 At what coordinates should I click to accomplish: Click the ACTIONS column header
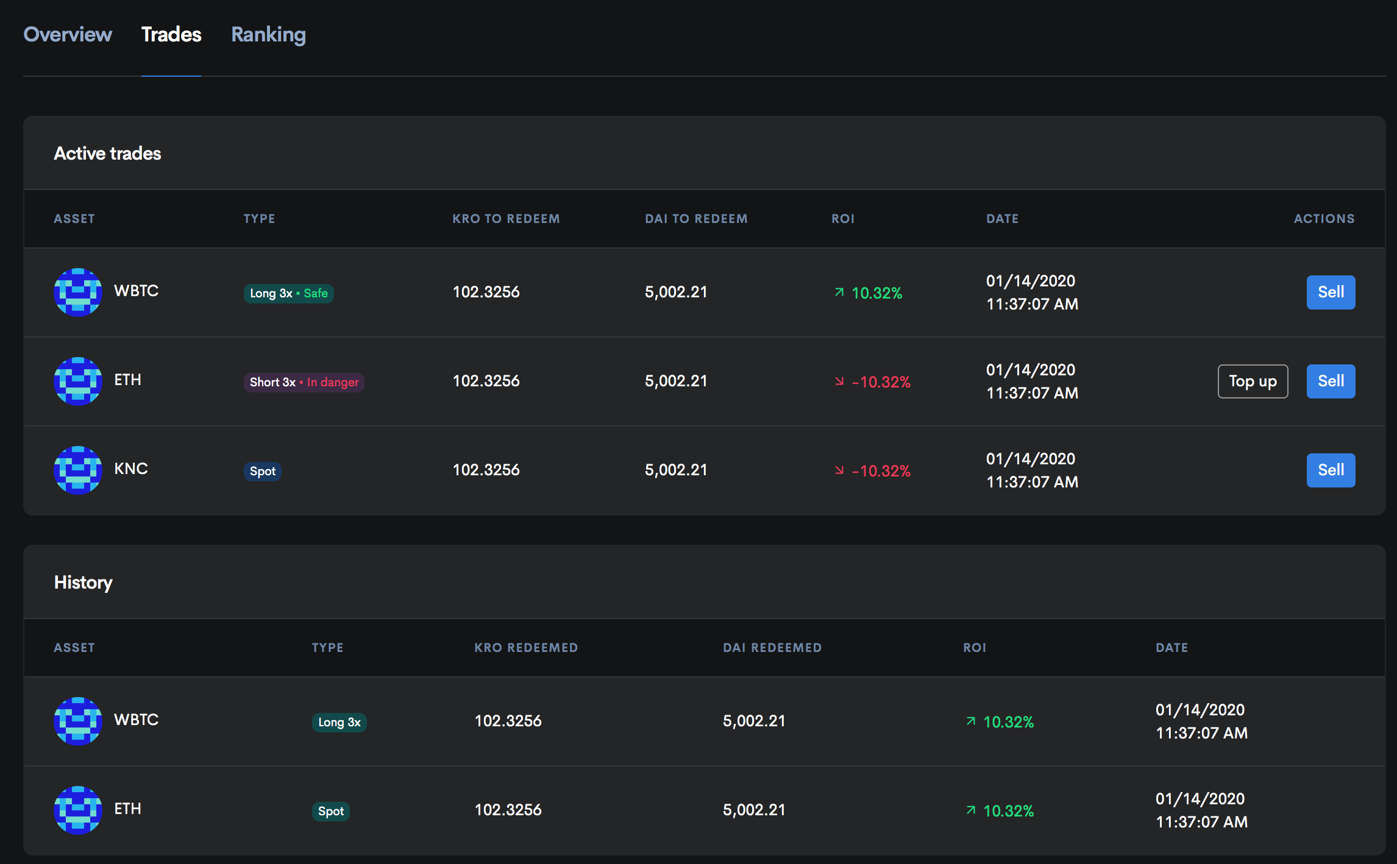pyautogui.click(x=1324, y=219)
